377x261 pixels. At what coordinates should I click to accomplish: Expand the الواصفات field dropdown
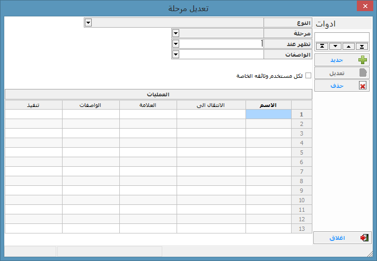pos(176,54)
